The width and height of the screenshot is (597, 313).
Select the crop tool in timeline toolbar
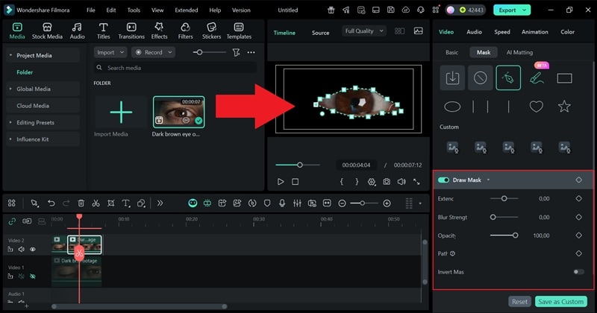[x=110, y=203]
